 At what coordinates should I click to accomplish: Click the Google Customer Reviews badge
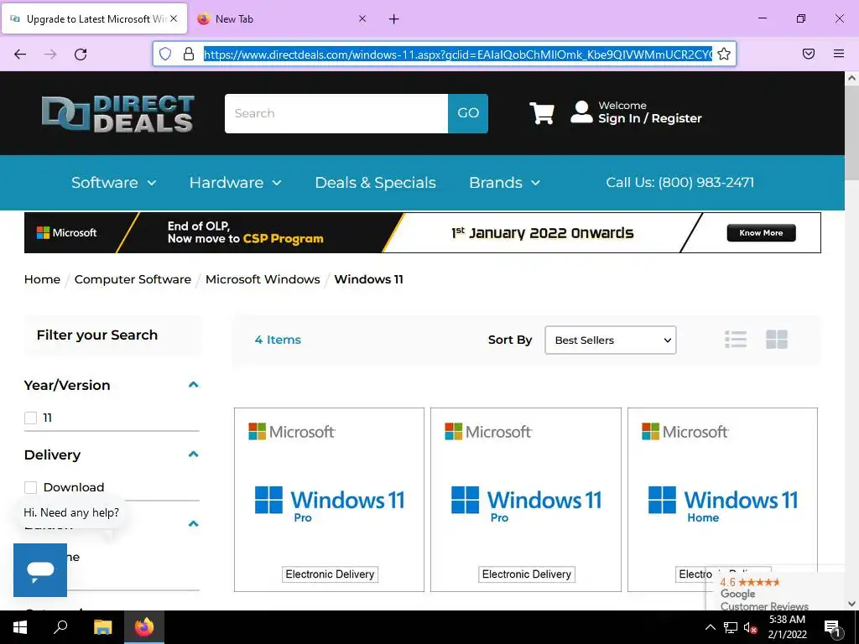(x=777, y=591)
